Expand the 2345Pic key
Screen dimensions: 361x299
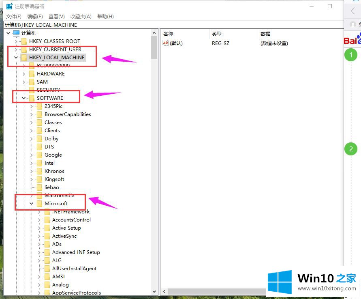tap(32, 106)
